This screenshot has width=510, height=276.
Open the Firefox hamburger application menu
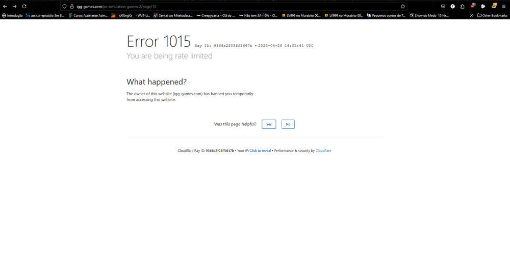[504, 7]
